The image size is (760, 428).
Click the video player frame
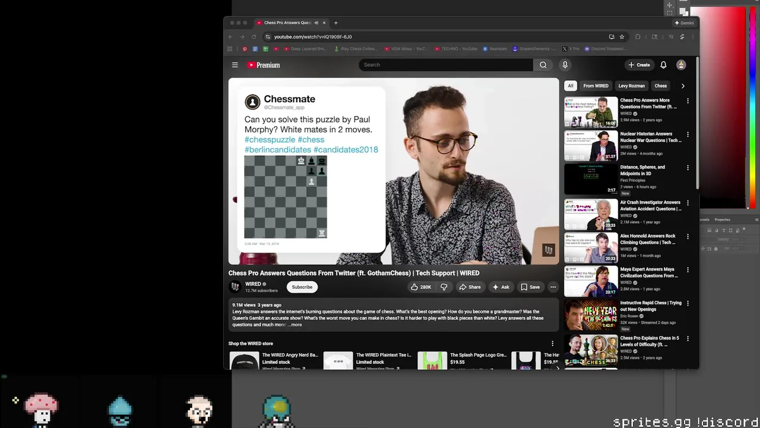(x=394, y=171)
